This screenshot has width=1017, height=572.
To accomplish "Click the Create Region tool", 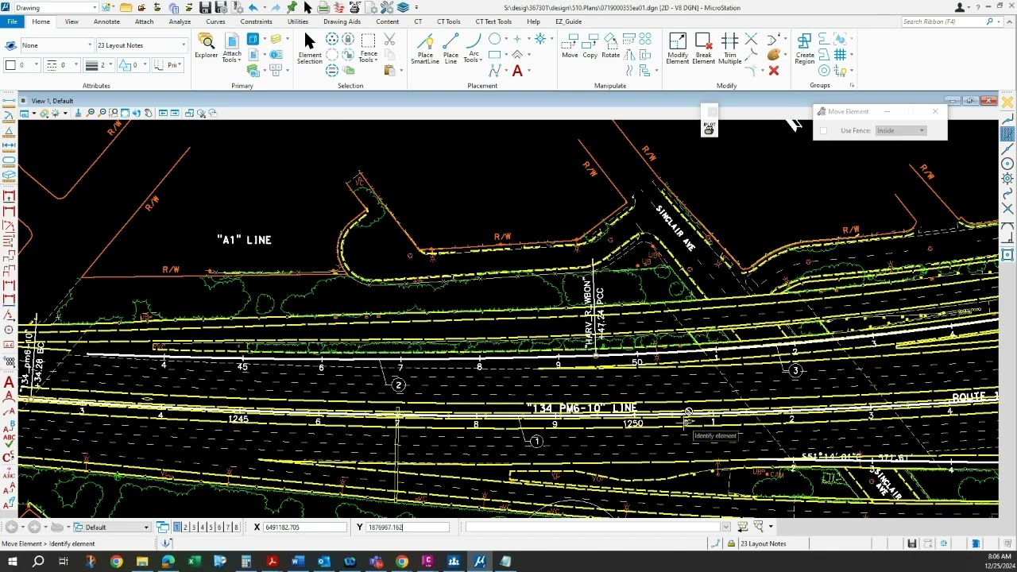I will tap(805, 48).
